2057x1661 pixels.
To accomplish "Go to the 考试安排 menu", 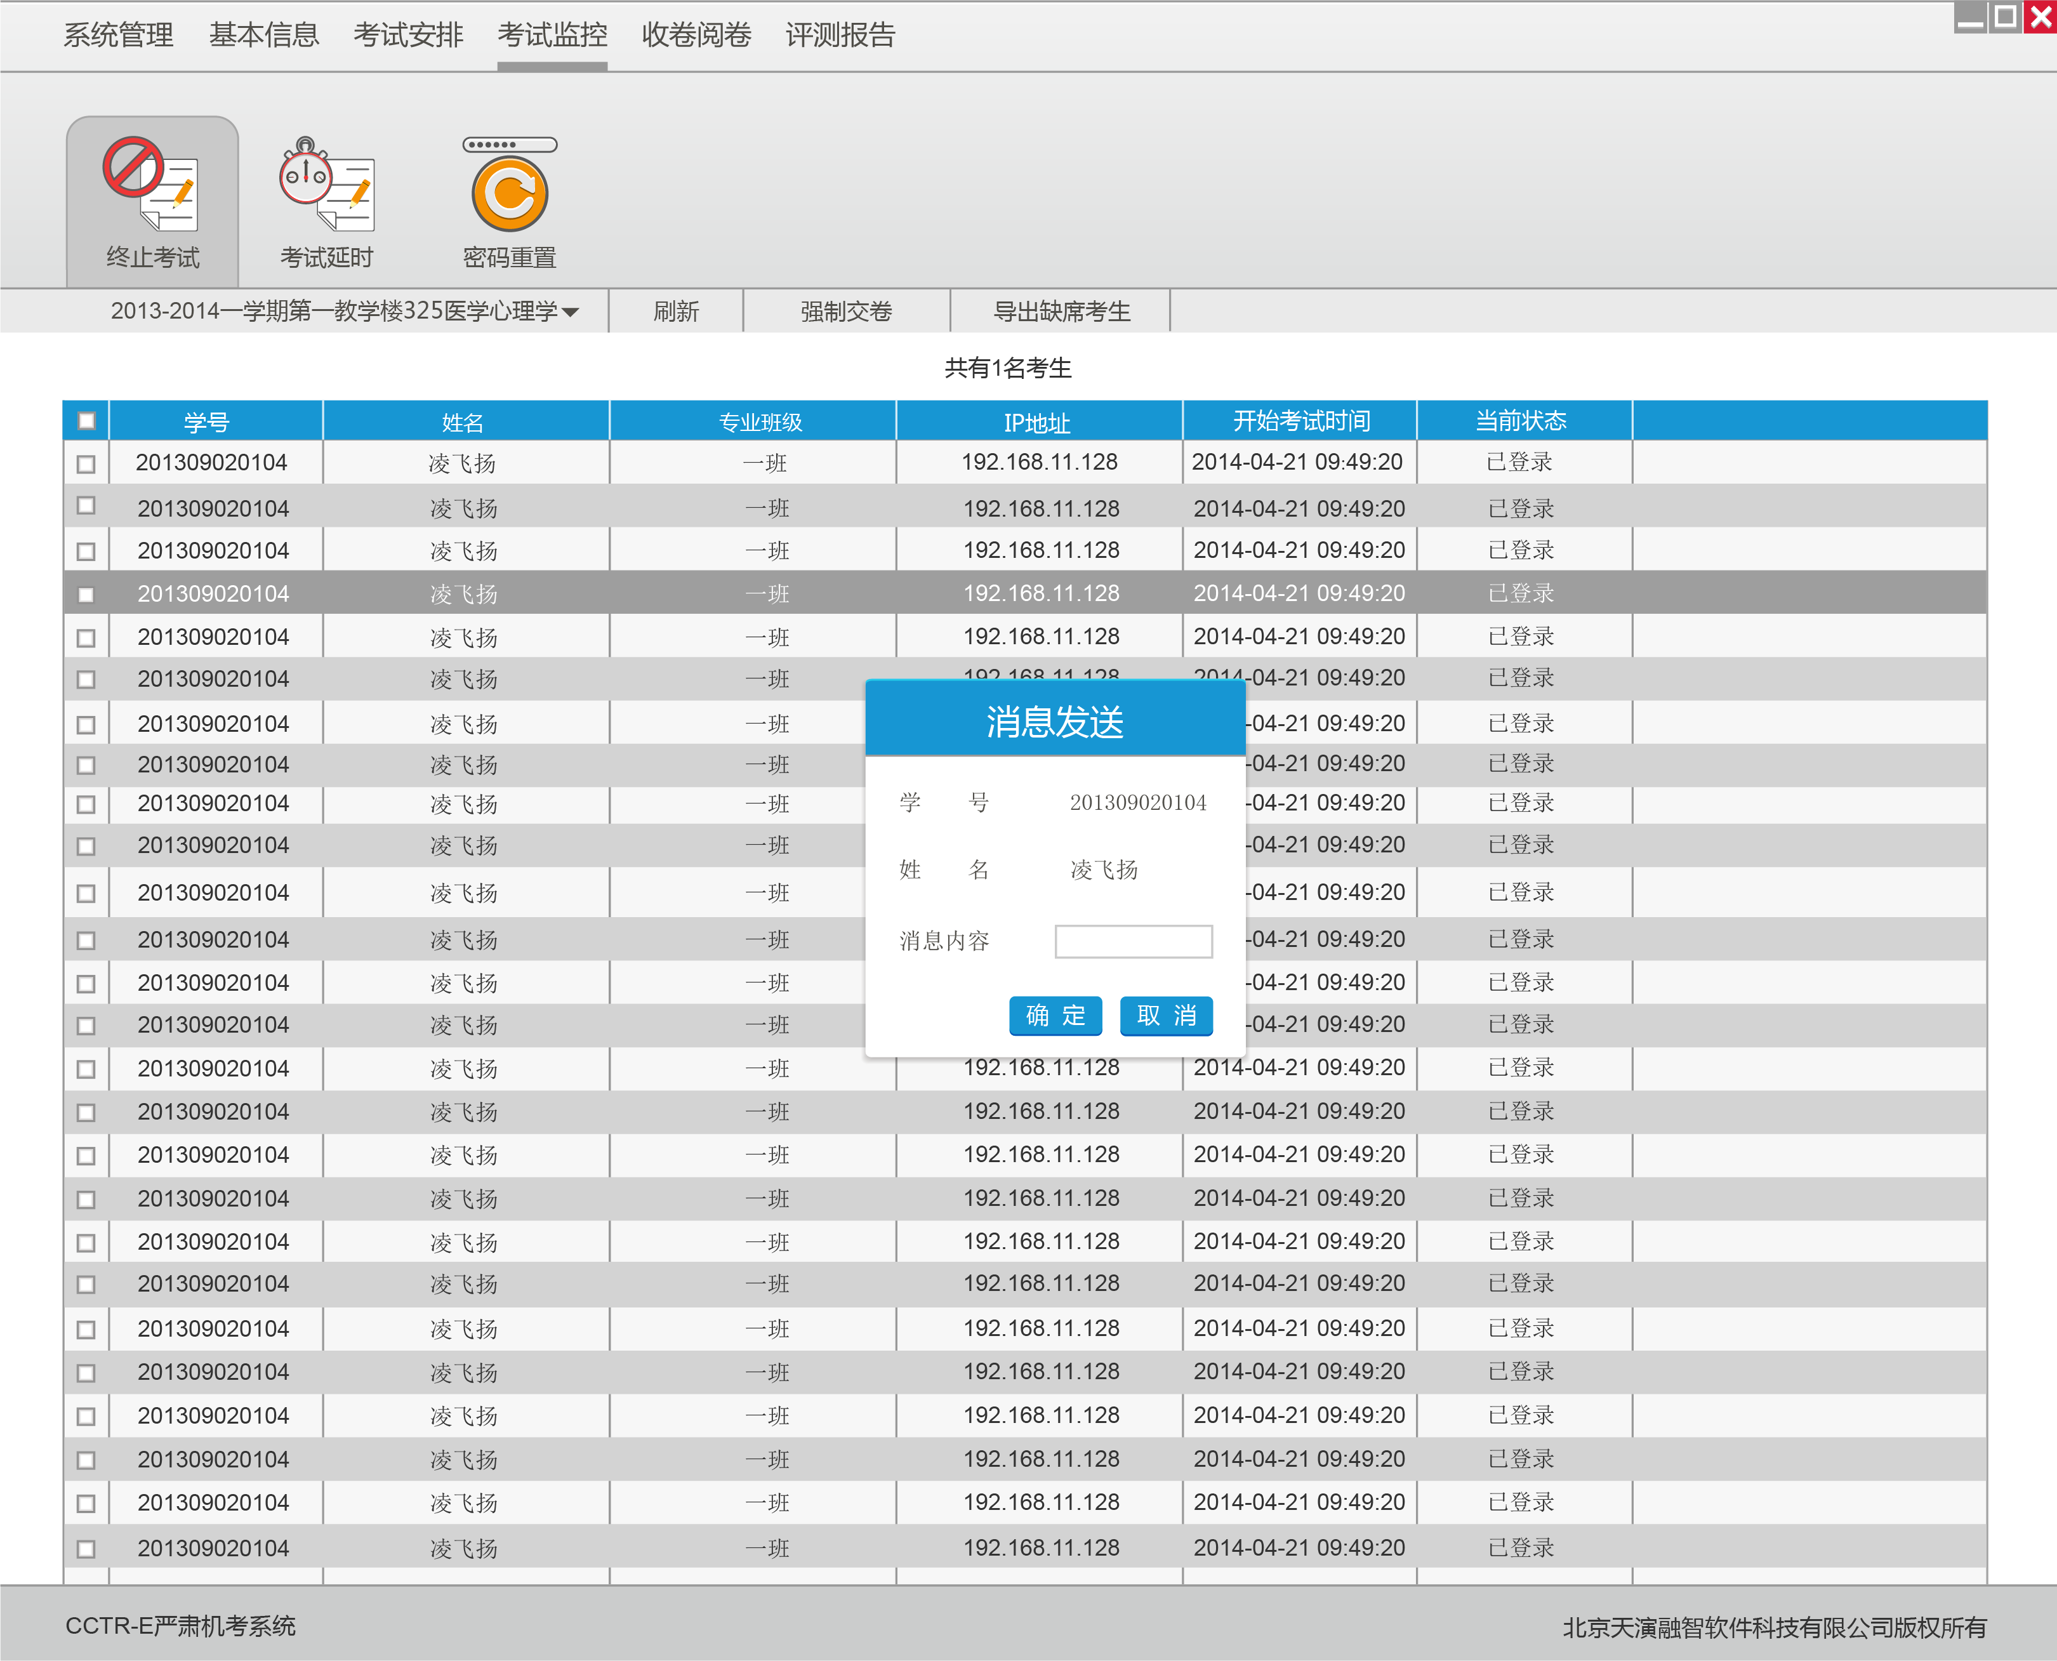I will pyautogui.click(x=407, y=36).
